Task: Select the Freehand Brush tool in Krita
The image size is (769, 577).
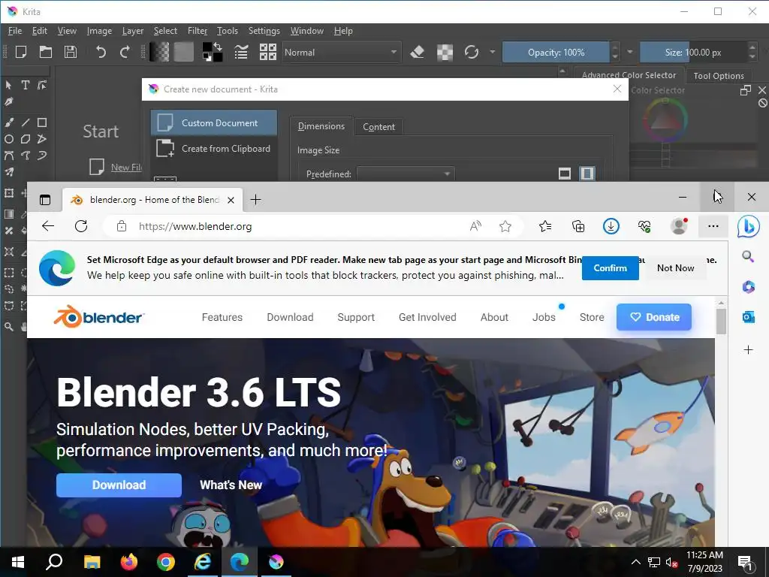Action: (8, 122)
